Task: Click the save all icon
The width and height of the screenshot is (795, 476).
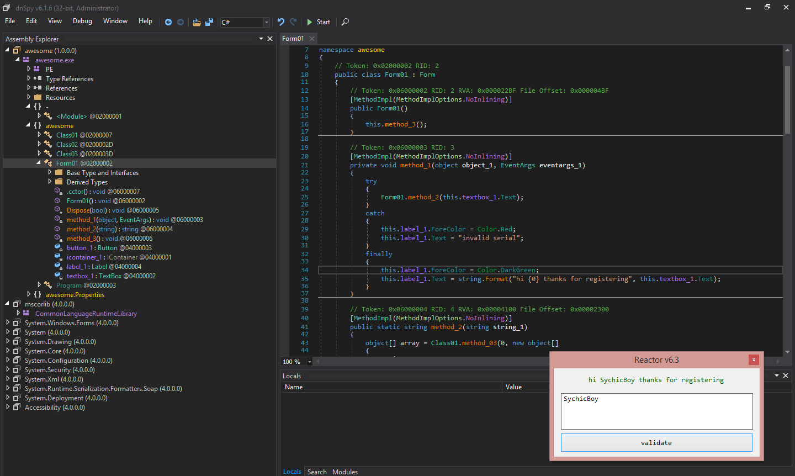Action: tap(209, 22)
